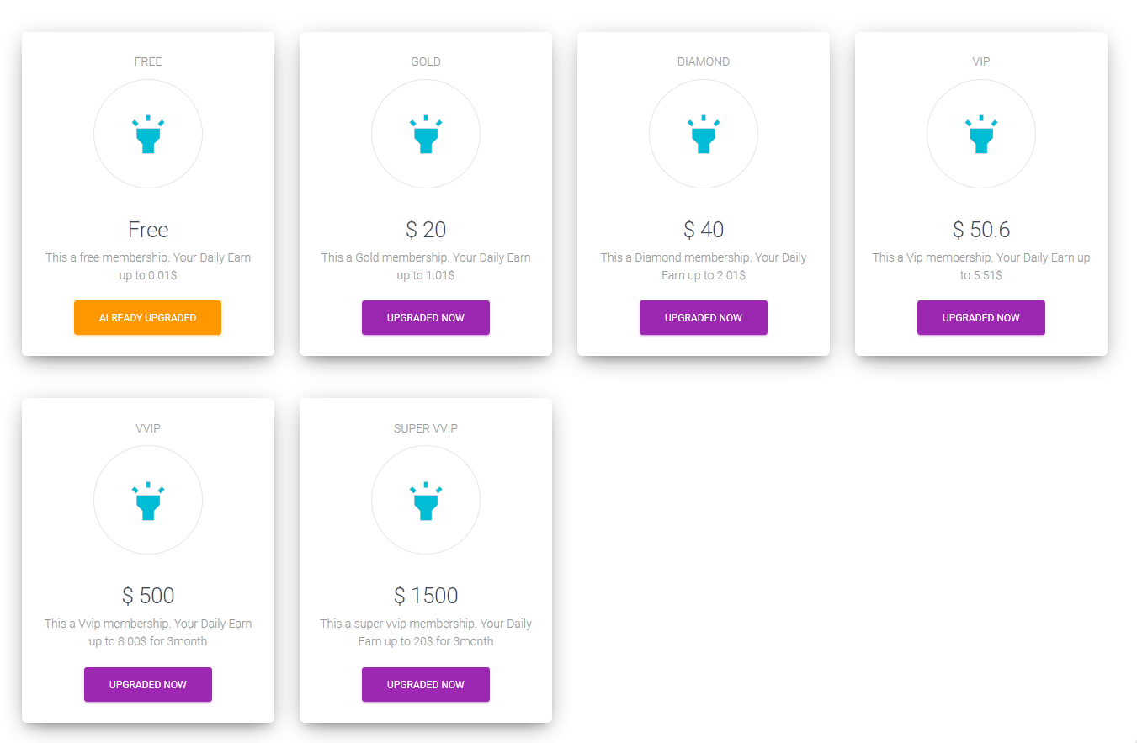Click the $ 40 Diamond price text
Image resolution: width=1137 pixels, height=743 pixels.
(704, 230)
